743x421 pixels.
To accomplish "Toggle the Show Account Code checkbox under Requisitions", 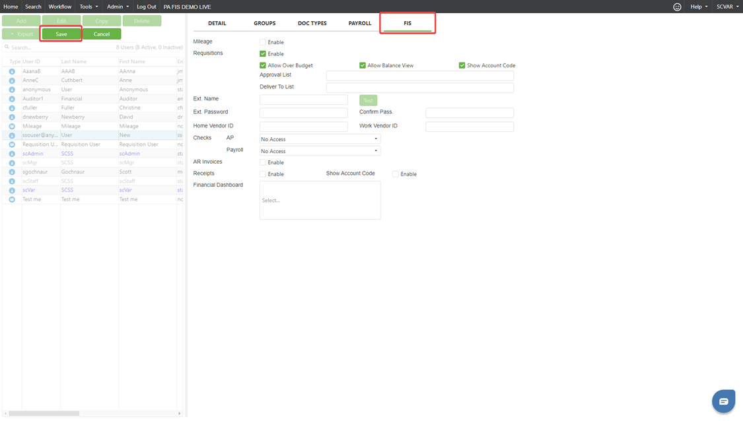I will [x=462, y=65].
